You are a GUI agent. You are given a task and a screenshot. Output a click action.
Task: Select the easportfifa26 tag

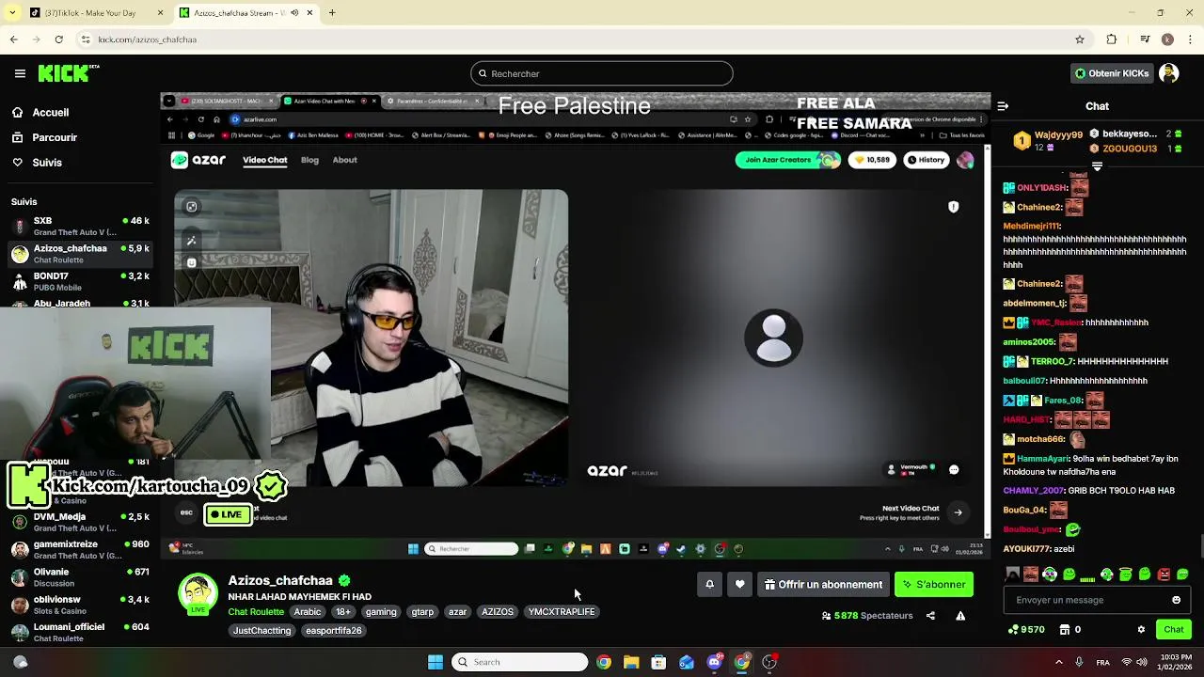[333, 630]
